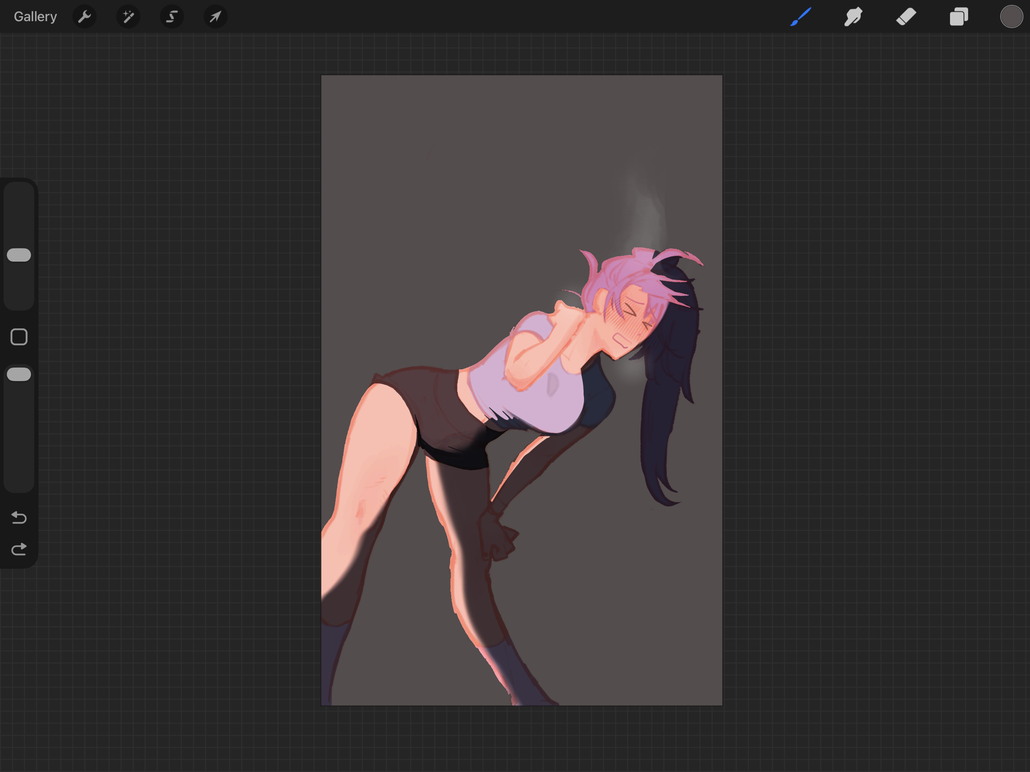Tap the square modifier button in sidebar
The image size is (1030, 772).
[x=19, y=337]
